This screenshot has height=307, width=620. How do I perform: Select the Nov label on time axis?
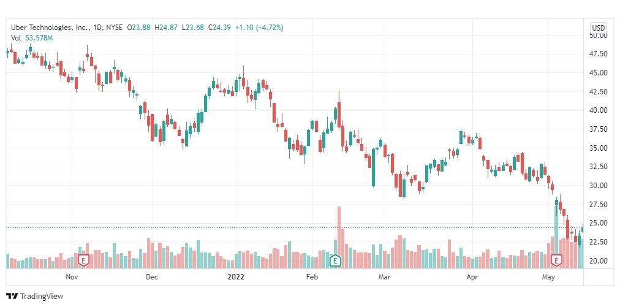pos(72,276)
